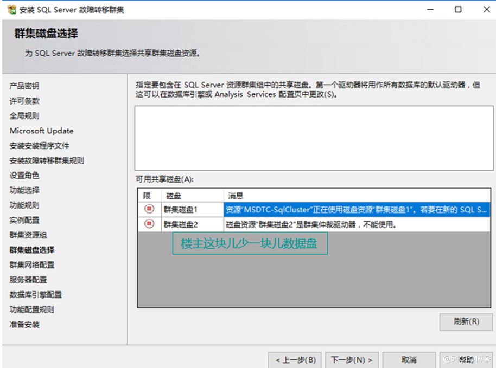Click the 下一步(N) button

[351, 359]
